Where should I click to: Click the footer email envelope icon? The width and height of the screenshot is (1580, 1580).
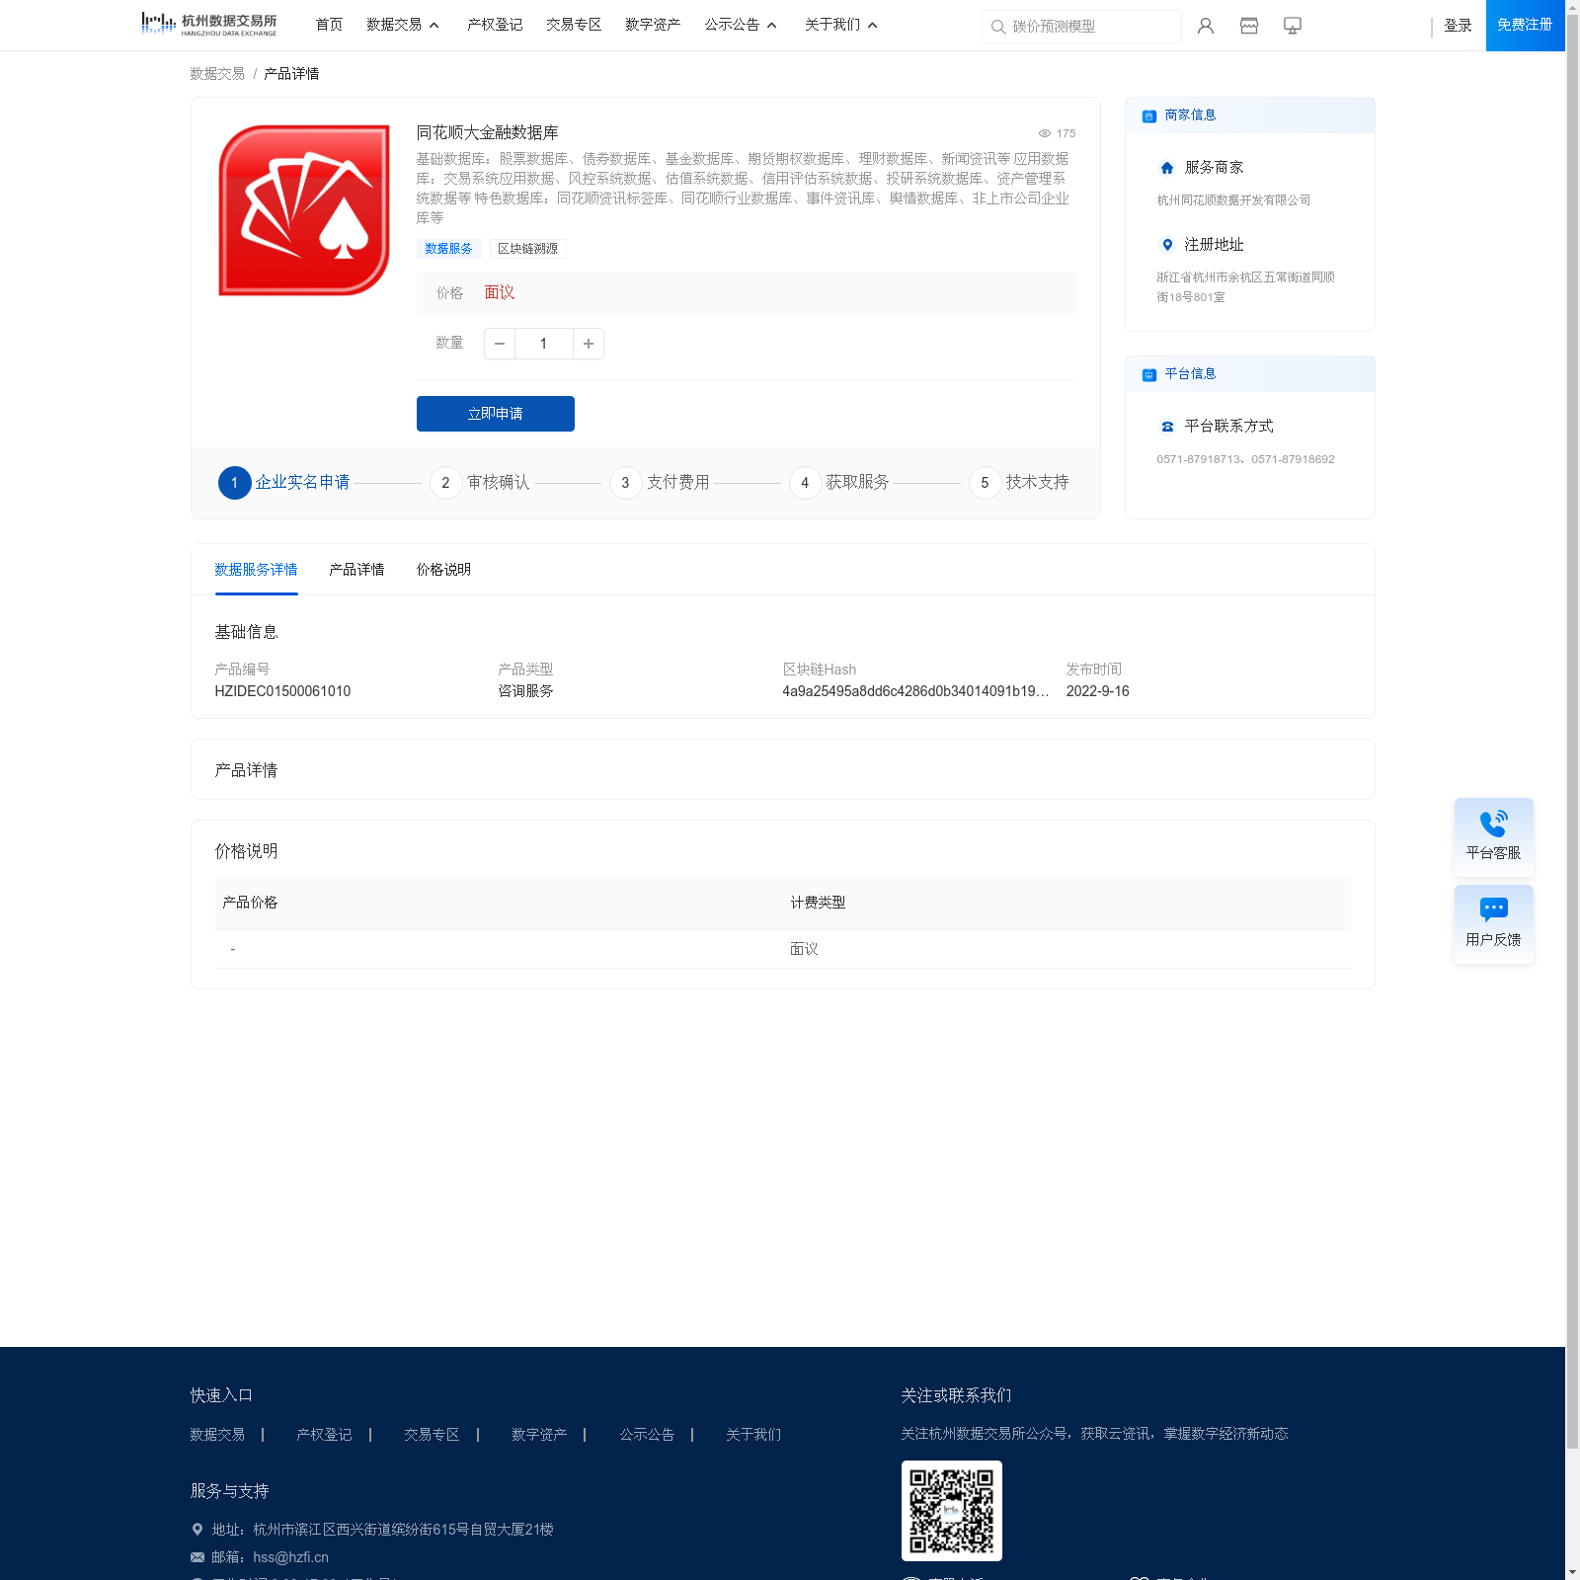click(x=197, y=1557)
